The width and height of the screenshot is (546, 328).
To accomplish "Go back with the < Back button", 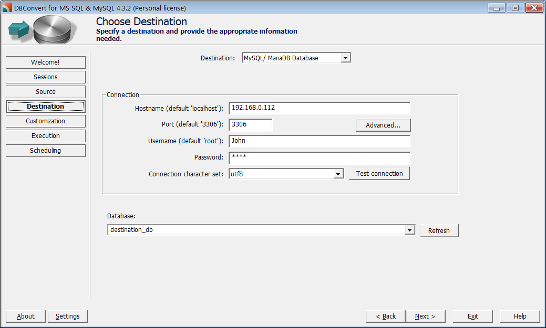I will pyautogui.click(x=386, y=316).
